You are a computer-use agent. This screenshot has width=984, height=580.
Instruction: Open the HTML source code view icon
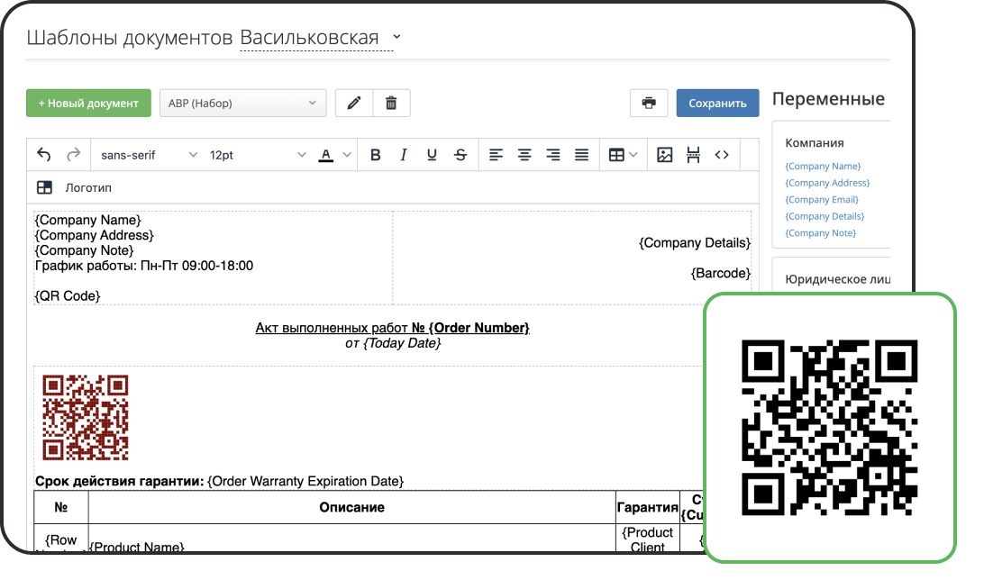point(722,154)
